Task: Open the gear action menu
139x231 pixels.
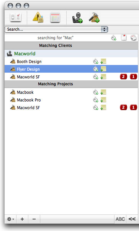Action: [x=11, y=219]
